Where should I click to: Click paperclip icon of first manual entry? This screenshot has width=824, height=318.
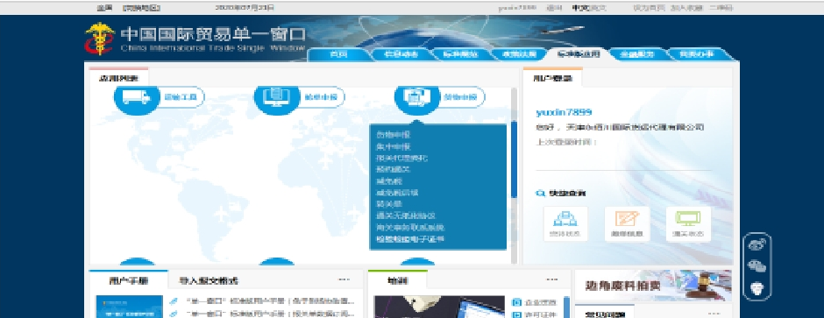[x=174, y=301]
